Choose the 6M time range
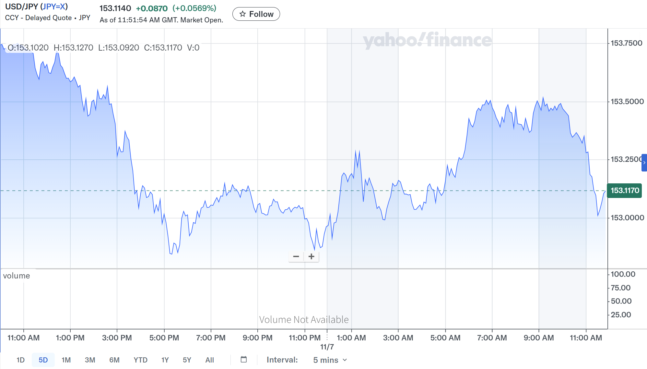The width and height of the screenshot is (647, 369). [114, 360]
